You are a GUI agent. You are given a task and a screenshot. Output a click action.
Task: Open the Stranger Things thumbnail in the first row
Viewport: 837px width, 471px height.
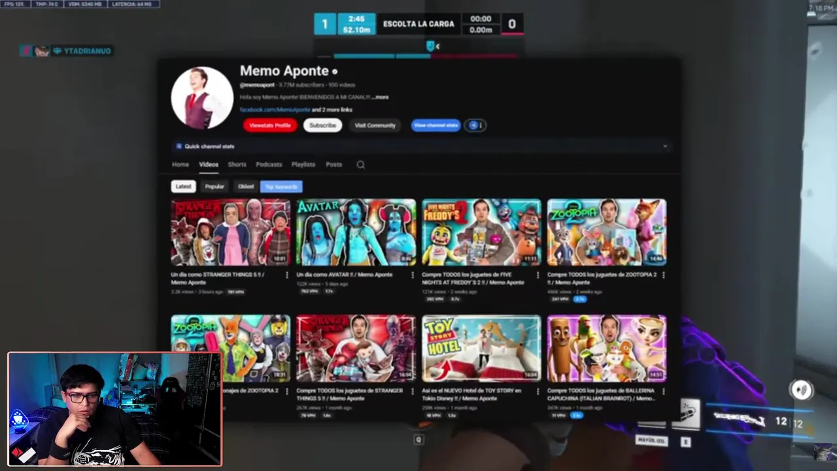[x=231, y=232]
